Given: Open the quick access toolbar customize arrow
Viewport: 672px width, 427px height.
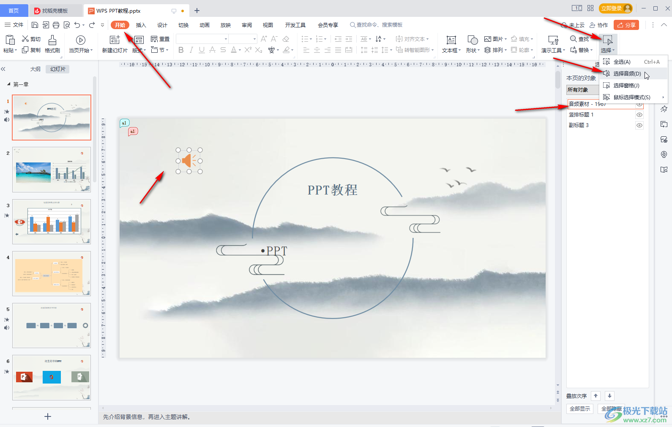Looking at the screenshot, I should pos(102,25).
